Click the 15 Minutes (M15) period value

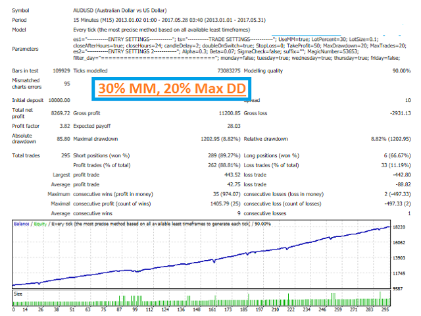click(x=169, y=20)
